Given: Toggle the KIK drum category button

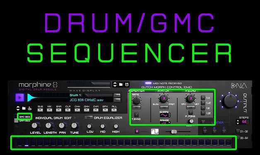Looking at the screenshot, I should (x=49, y=110).
